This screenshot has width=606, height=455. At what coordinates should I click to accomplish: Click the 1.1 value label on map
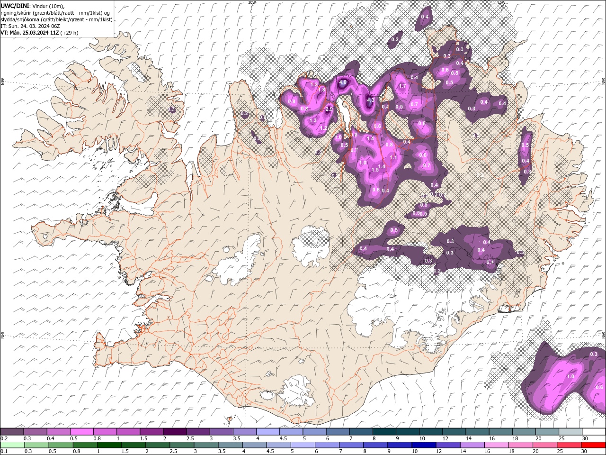393,158
